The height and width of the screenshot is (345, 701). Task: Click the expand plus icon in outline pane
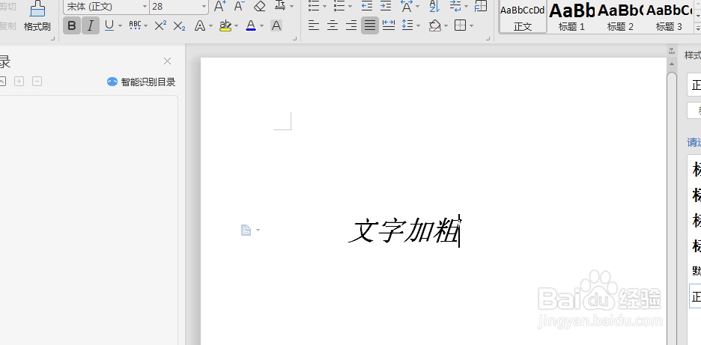19,82
